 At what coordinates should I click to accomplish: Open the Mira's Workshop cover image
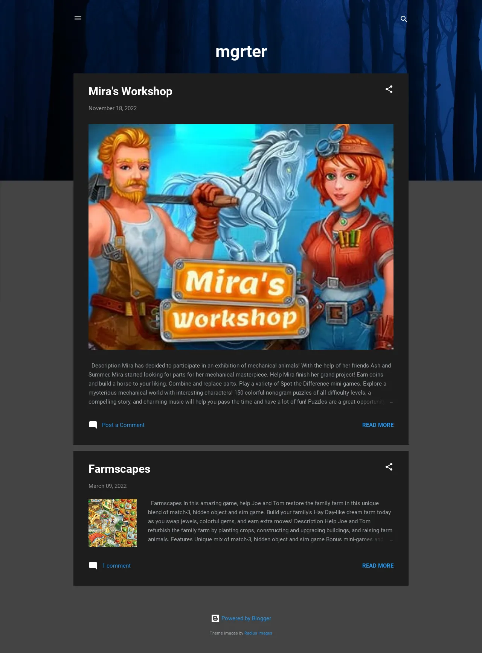(241, 237)
